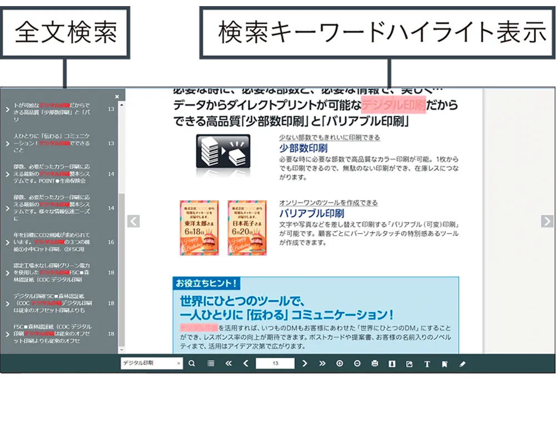The image size is (556, 444).
Task: Select the pen annotation tool
Action: [x=462, y=364]
